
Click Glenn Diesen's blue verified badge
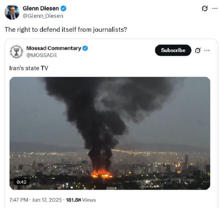(64, 8)
